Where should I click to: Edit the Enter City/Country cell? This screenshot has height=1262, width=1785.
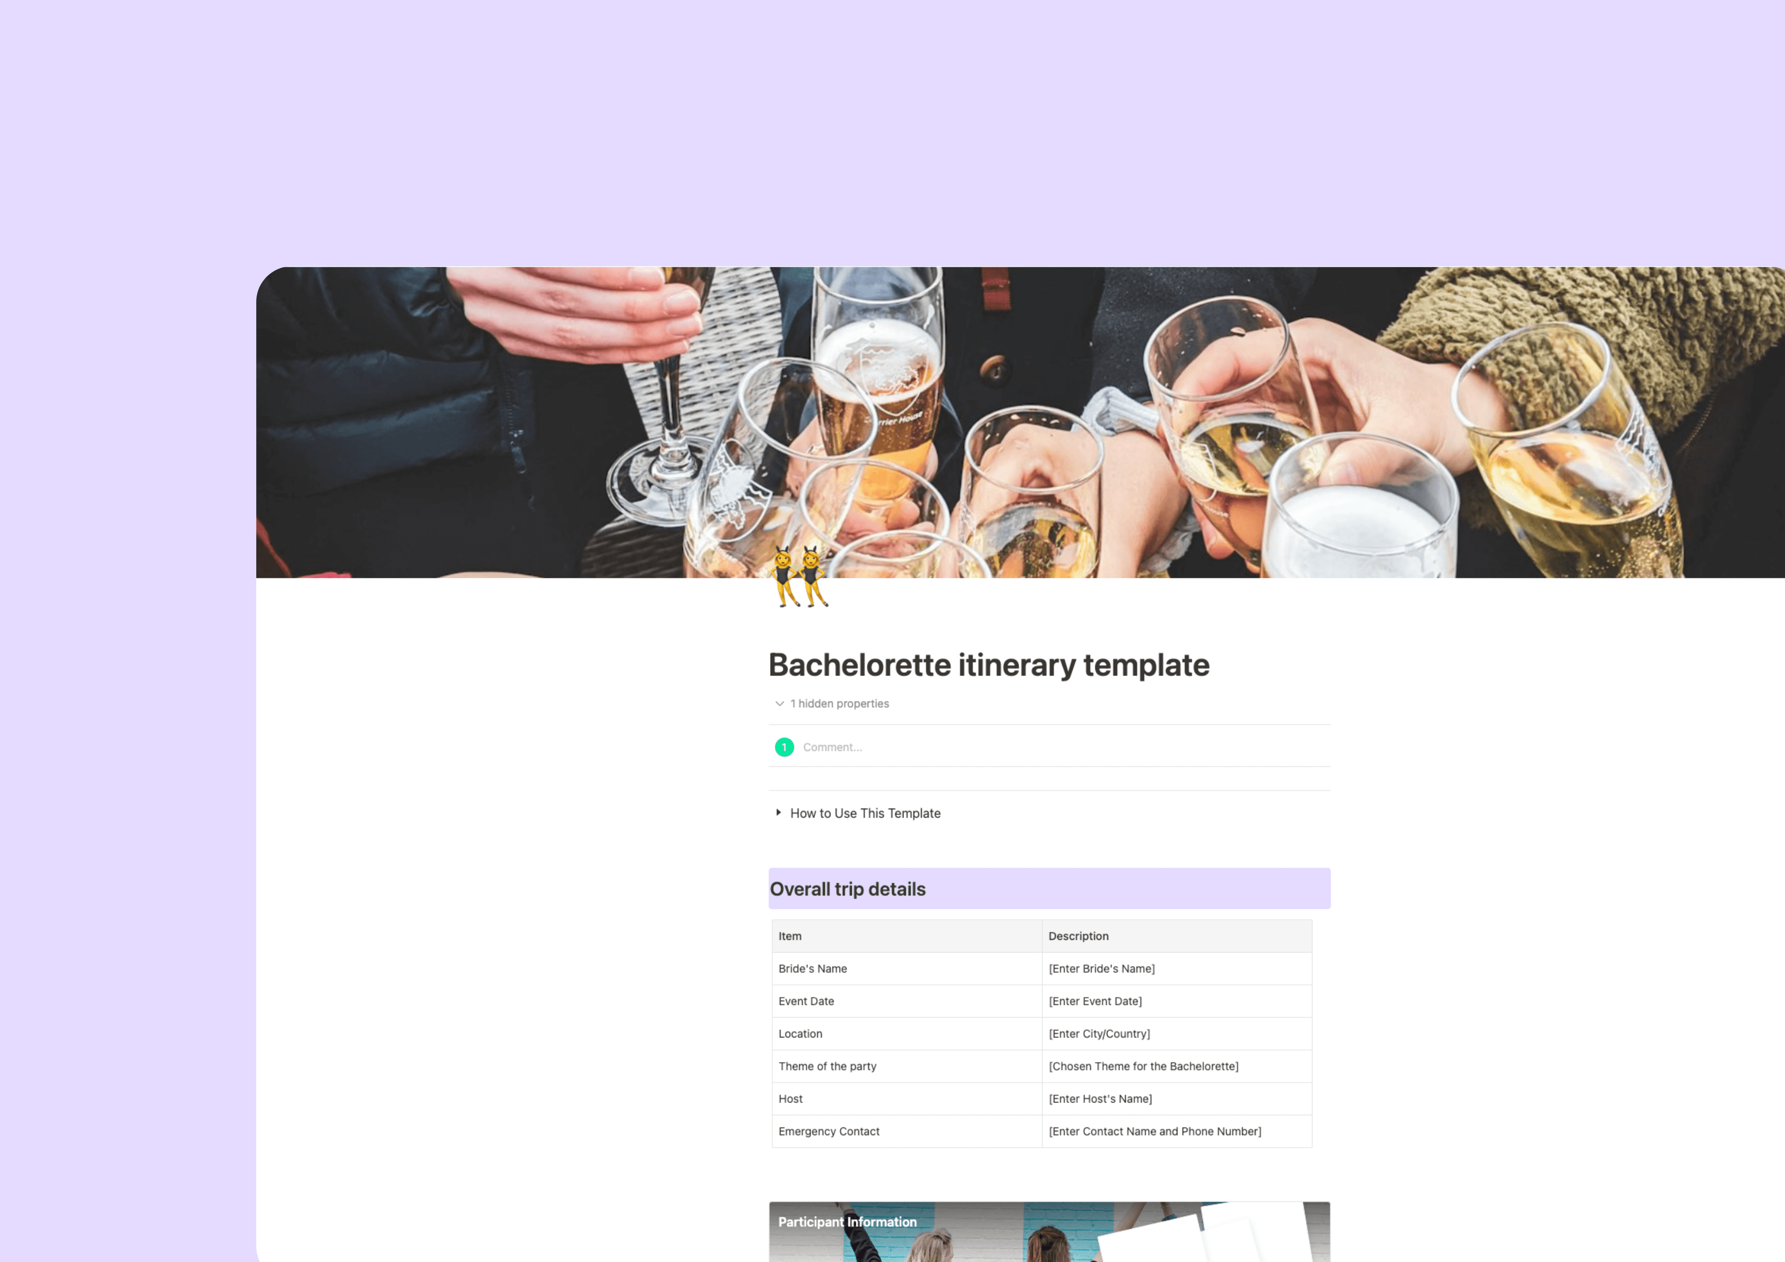pyautogui.click(x=1177, y=1034)
